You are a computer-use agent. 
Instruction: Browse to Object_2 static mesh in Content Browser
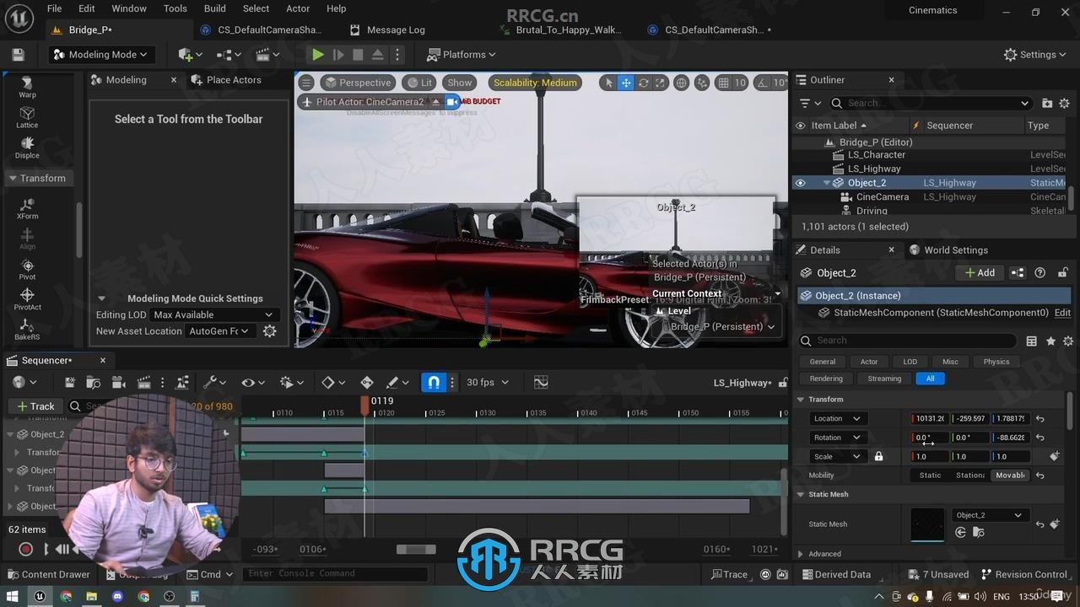(x=978, y=533)
